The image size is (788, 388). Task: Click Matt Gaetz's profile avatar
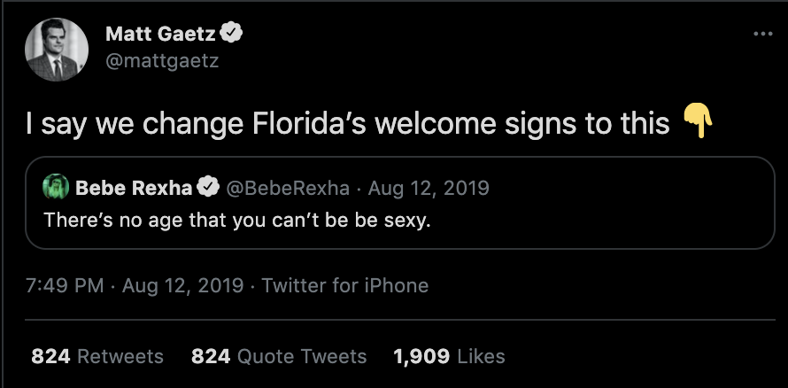[57, 50]
